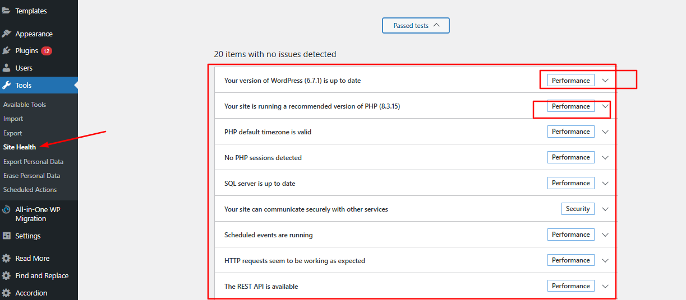Go to Available Tools page
This screenshot has width=686, height=300.
[25, 105]
